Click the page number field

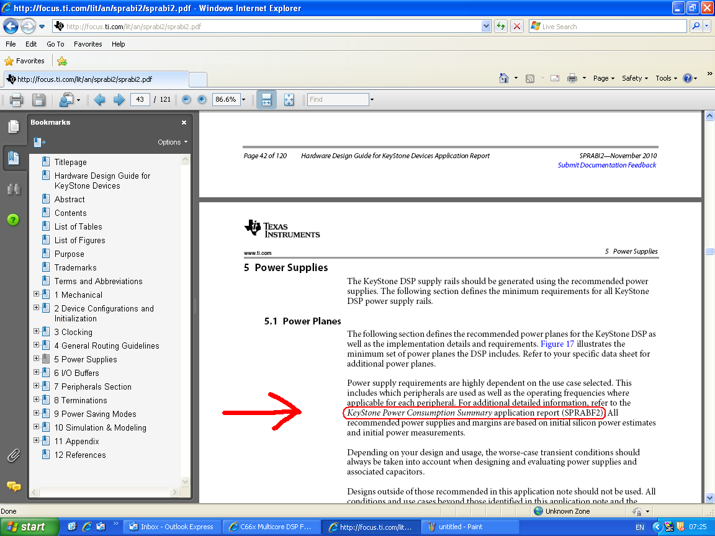[140, 99]
